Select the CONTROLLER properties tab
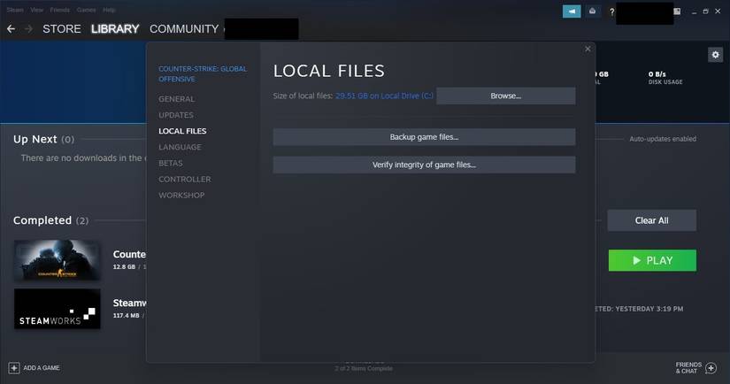 (x=185, y=180)
